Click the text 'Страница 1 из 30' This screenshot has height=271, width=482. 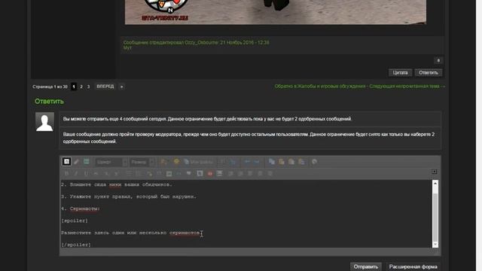click(x=50, y=87)
